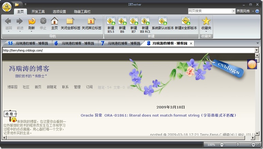Screen dimensions: 263x149
Task: Open the 管理 navigation link
Action: point(77,87)
